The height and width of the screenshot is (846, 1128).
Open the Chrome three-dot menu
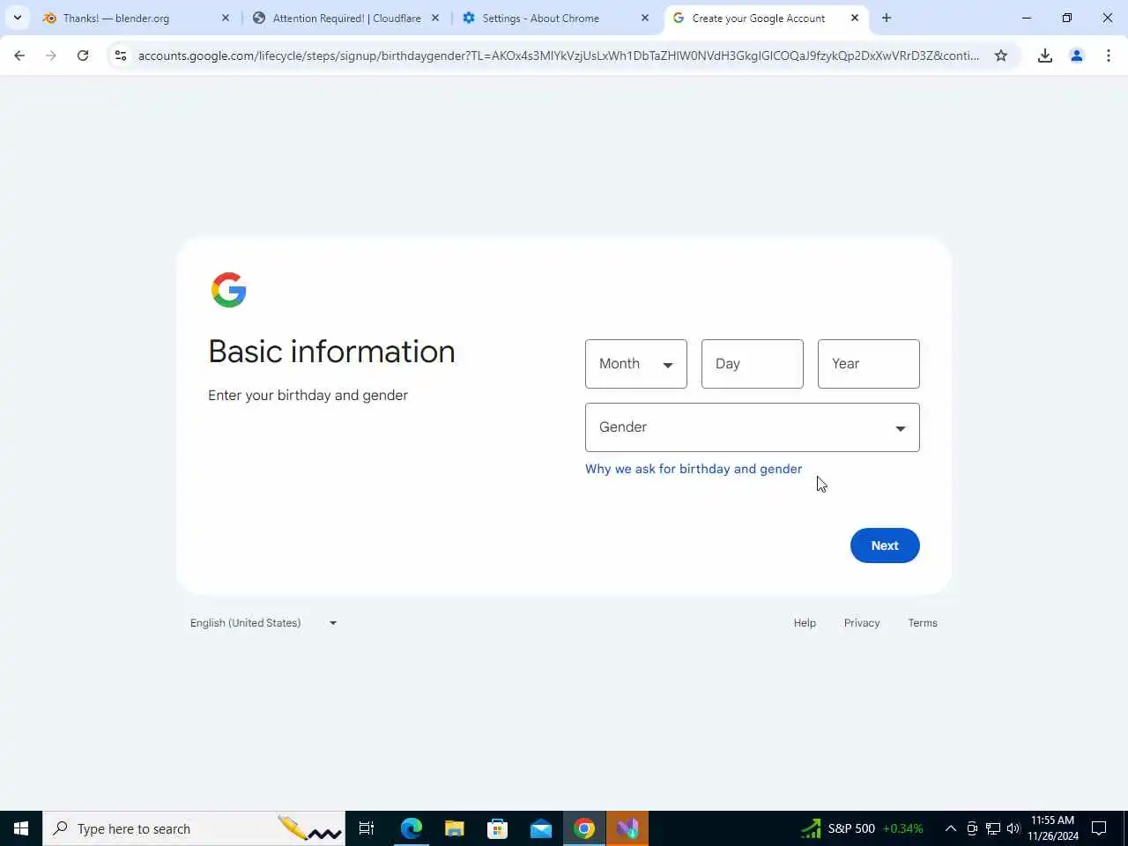click(x=1109, y=56)
